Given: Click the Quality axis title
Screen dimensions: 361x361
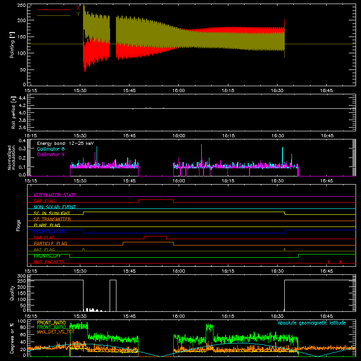Looking at the screenshot, I should click(12, 293).
